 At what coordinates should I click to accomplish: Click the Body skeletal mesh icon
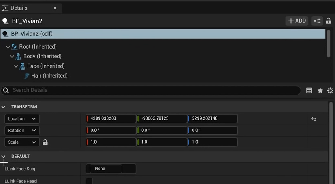click(x=18, y=57)
